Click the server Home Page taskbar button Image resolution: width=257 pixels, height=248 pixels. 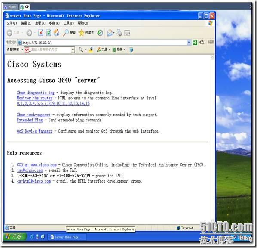[67, 237]
